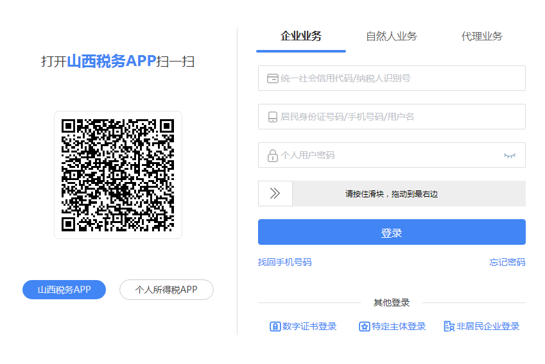Open the 忘记密码 link
This screenshot has height=364, width=545.
point(507,262)
